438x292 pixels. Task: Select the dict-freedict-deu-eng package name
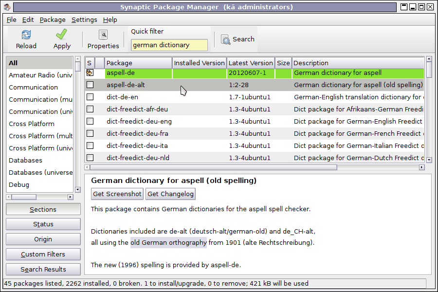coord(139,121)
